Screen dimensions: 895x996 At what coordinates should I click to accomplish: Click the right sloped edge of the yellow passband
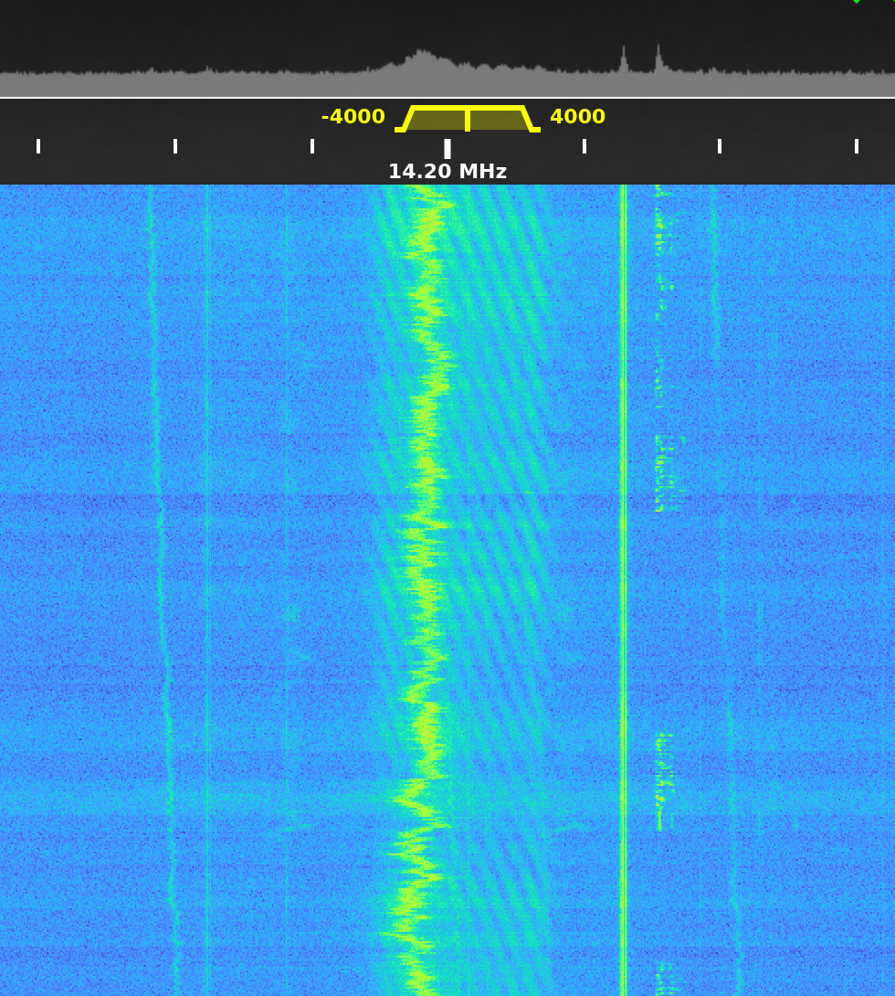(x=529, y=119)
